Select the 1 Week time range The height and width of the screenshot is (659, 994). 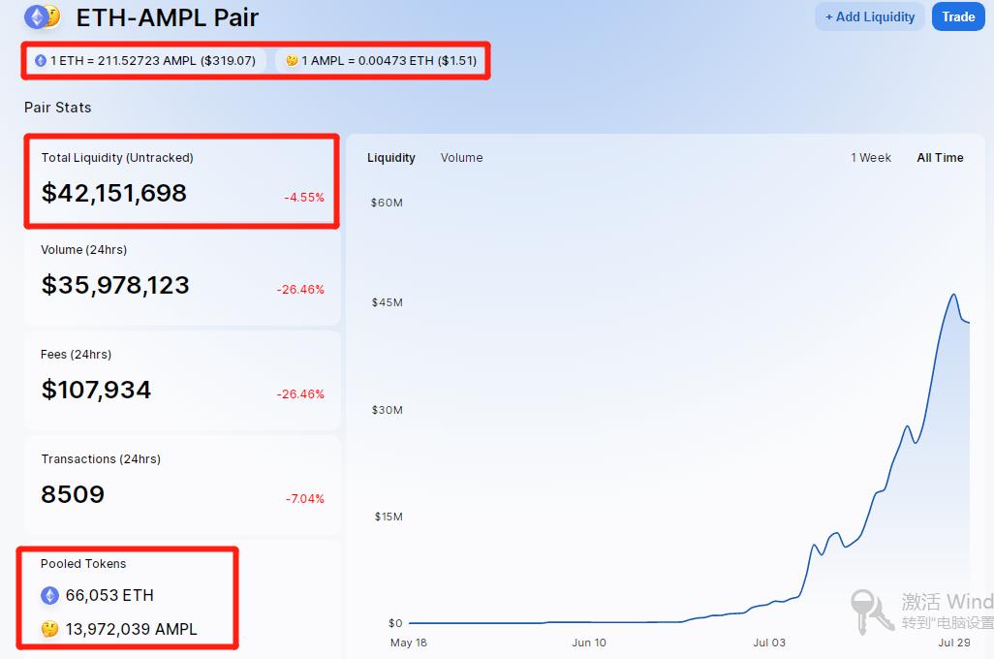tap(870, 158)
